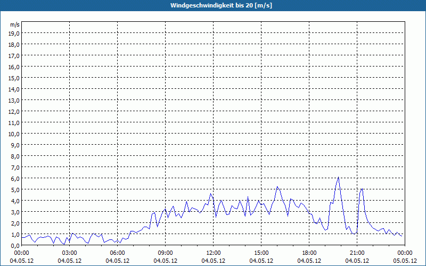Screen dimensions: 426x266
Task: Select the 17,0 y-axis label
Action: click(14, 56)
